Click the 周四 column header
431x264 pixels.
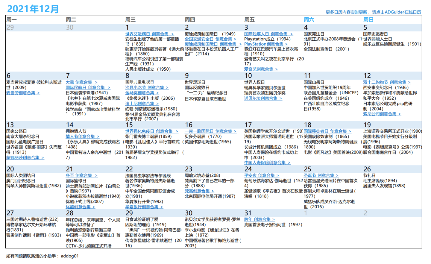(190, 19)
